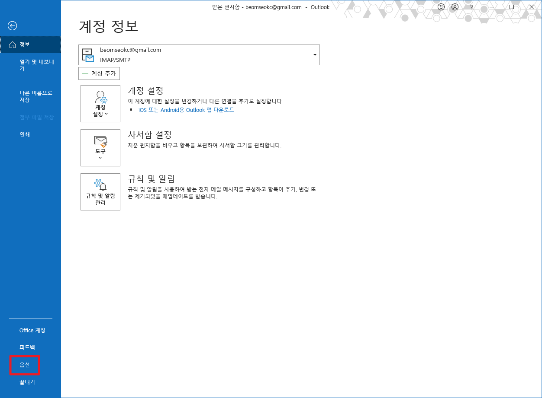
Task: Click the 규칙 및 알림 heading text
Action: (x=151, y=179)
